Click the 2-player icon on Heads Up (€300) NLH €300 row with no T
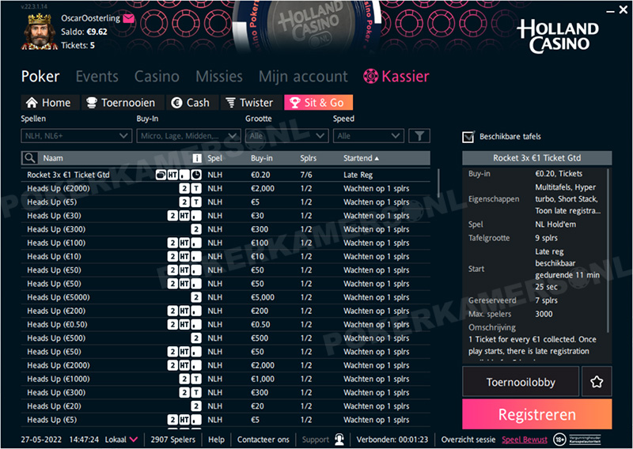 tap(196, 229)
